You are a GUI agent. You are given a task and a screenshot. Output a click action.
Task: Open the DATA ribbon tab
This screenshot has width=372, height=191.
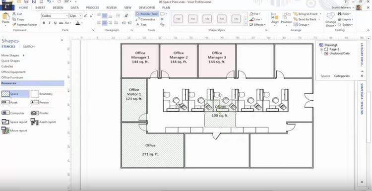[x=75, y=7]
